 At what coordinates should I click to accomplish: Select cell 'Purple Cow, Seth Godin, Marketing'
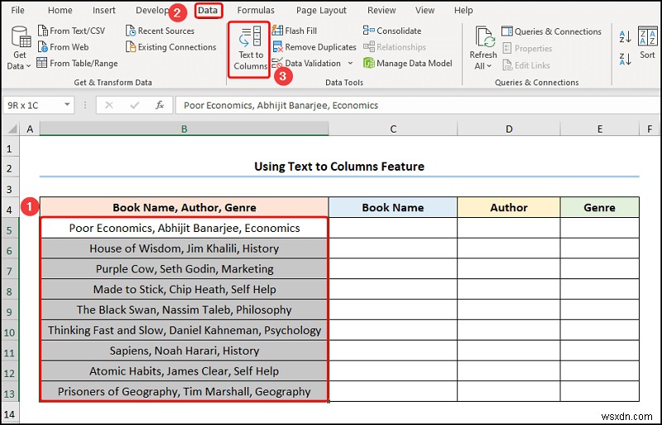(184, 269)
